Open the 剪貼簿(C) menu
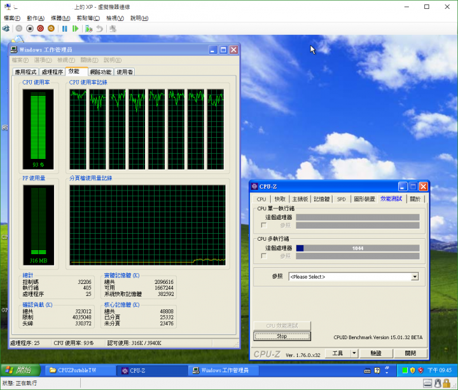 click(x=88, y=18)
